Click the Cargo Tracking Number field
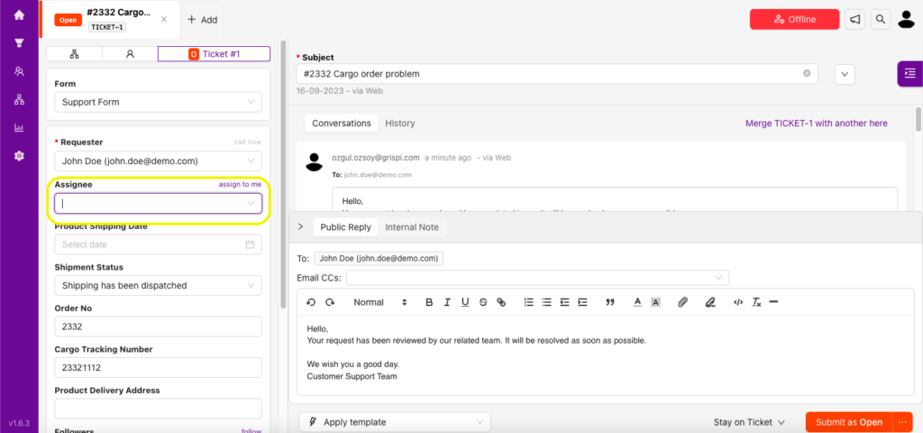This screenshot has width=923, height=433. pos(158,368)
